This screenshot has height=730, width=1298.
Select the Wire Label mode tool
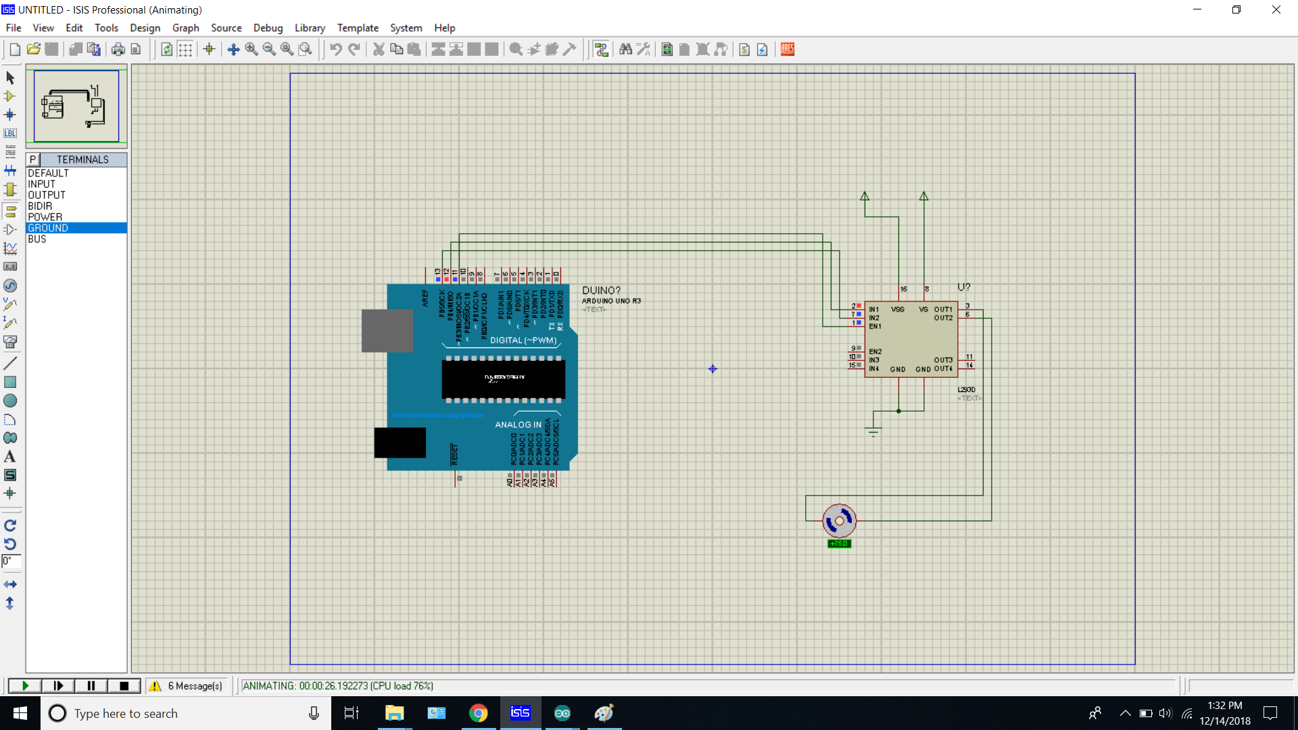click(x=10, y=133)
